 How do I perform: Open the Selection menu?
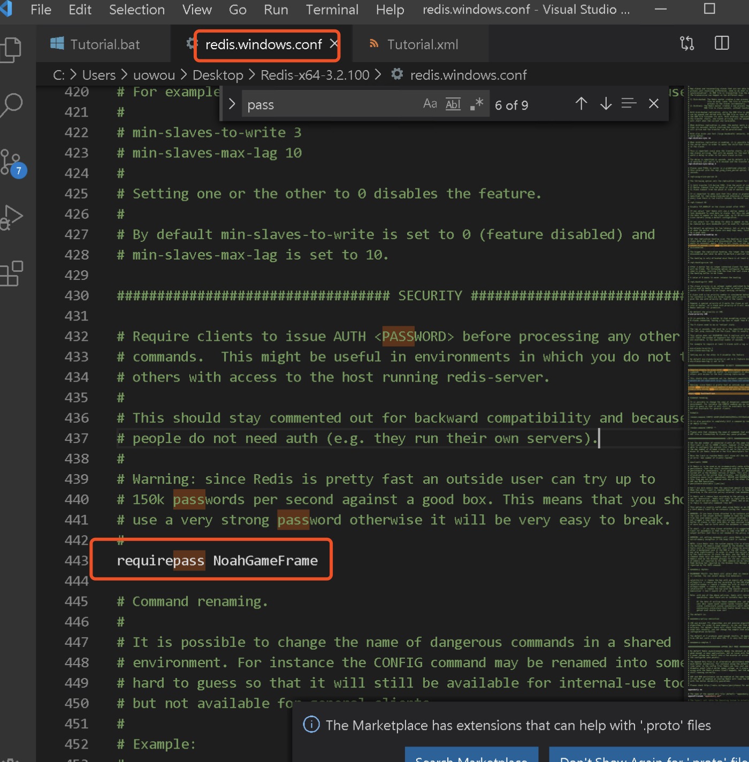coord(137,10)
